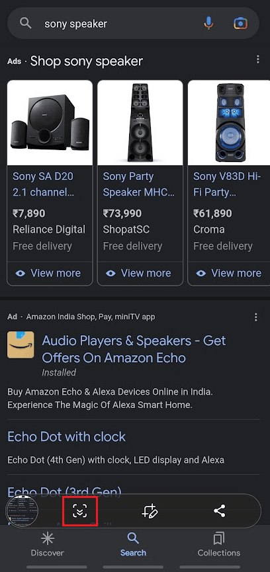Open the Shop ads three-dot menu

[x=258, y=59]
